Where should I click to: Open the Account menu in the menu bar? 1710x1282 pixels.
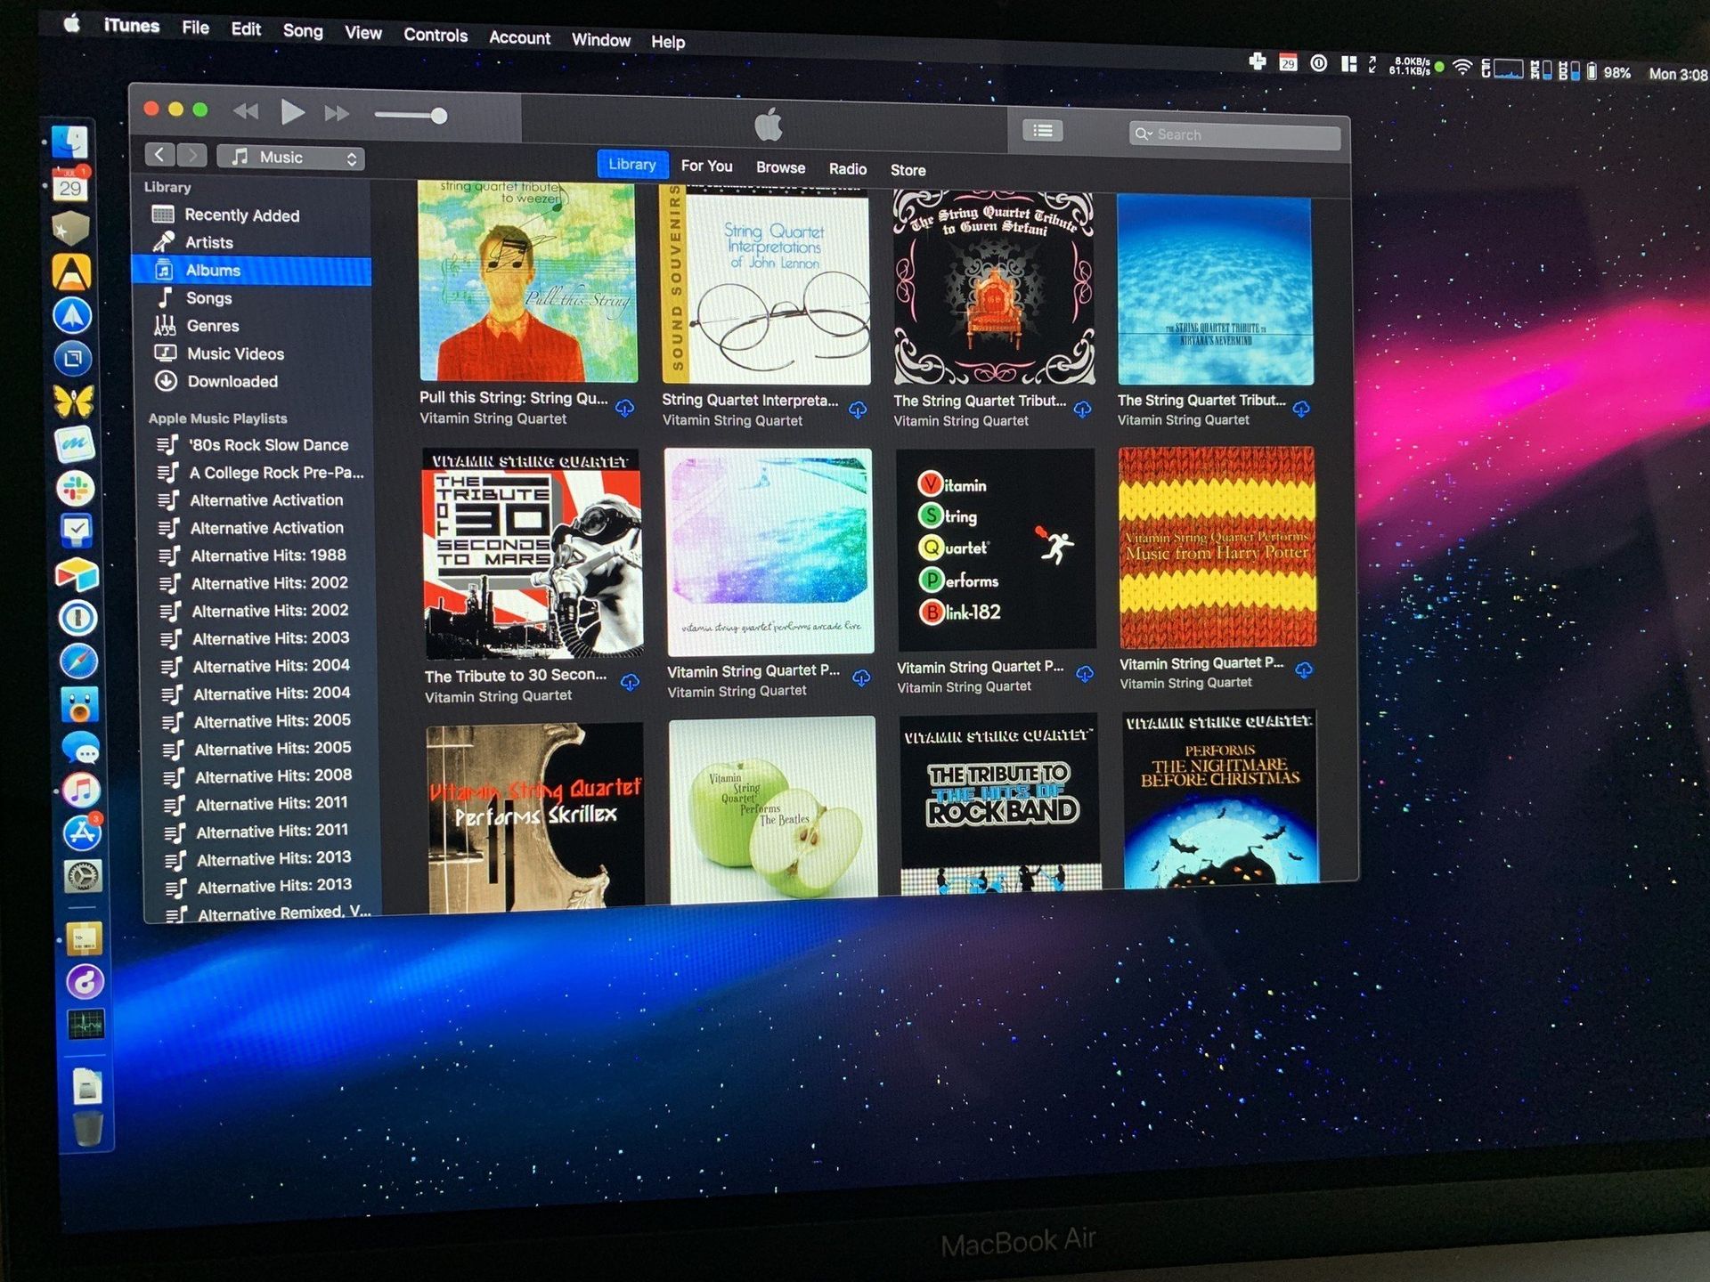(519, 38)
